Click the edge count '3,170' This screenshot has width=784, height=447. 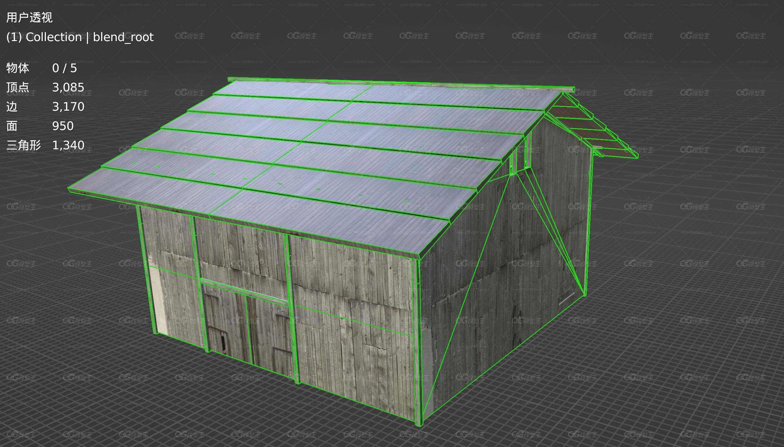pyautogui.click(x=68, y=107)
